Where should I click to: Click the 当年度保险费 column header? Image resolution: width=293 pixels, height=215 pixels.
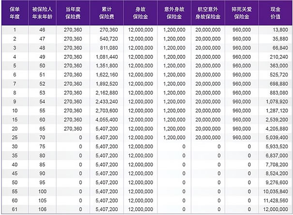coord(73,12)
